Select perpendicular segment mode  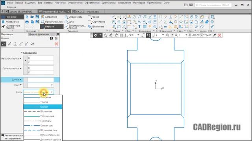point(15,44)
